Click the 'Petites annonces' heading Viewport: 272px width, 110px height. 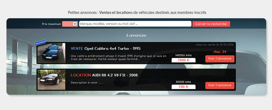pyautogui.click(x=137, y=13)
